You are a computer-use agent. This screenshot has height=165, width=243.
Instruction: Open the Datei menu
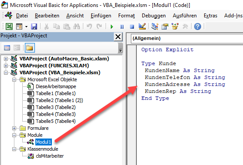(22, 16)
